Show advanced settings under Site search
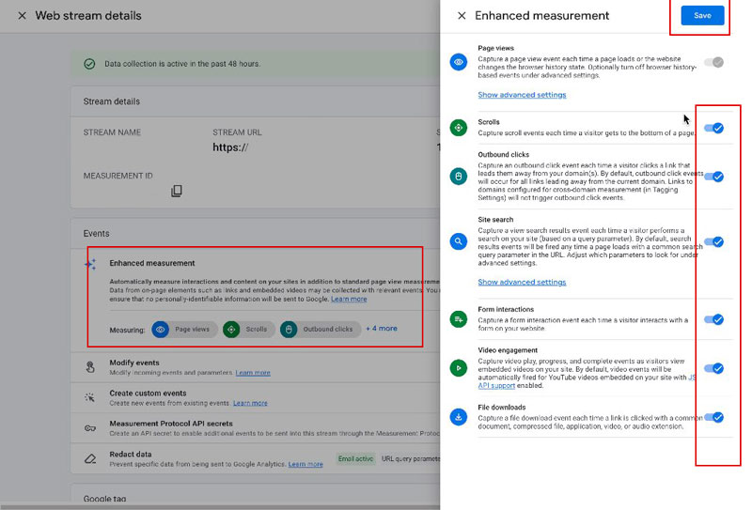Image resolution: width=752 pixels, height=510 pixels. click(522, 283)
